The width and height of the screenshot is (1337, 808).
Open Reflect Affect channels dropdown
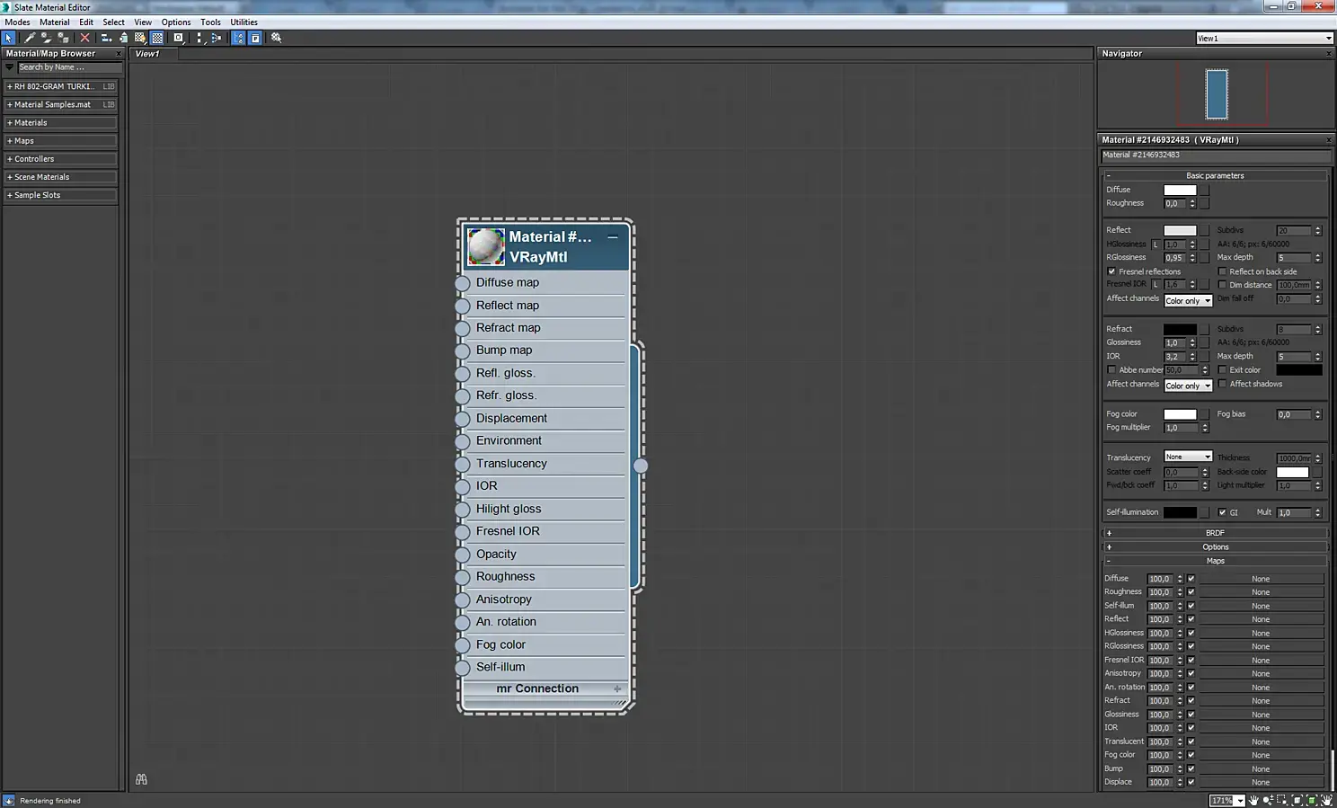1188,300
